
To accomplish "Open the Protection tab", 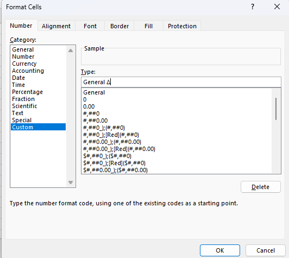I will (x=182, y=26).
